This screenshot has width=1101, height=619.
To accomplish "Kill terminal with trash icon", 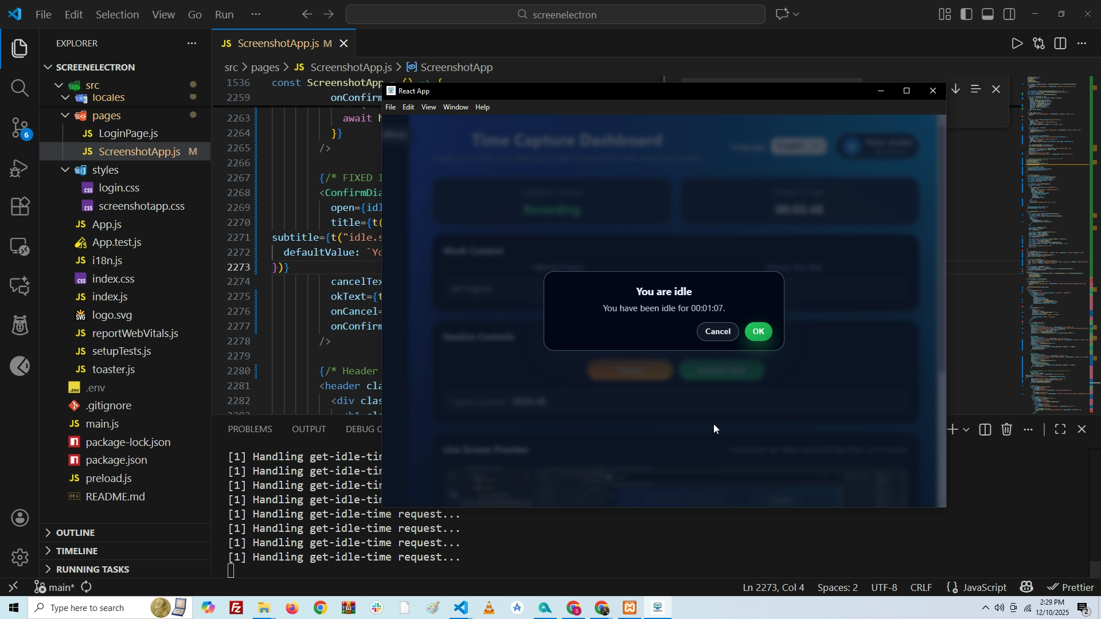I will click(1007, 429).
